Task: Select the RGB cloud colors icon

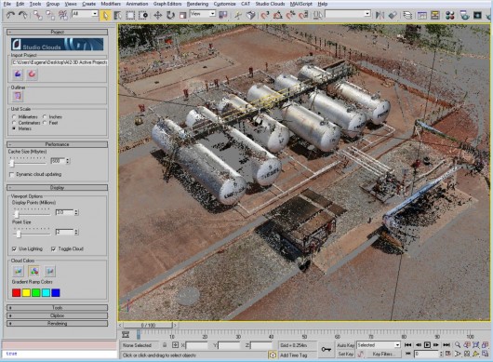Action: click(34, 271)
